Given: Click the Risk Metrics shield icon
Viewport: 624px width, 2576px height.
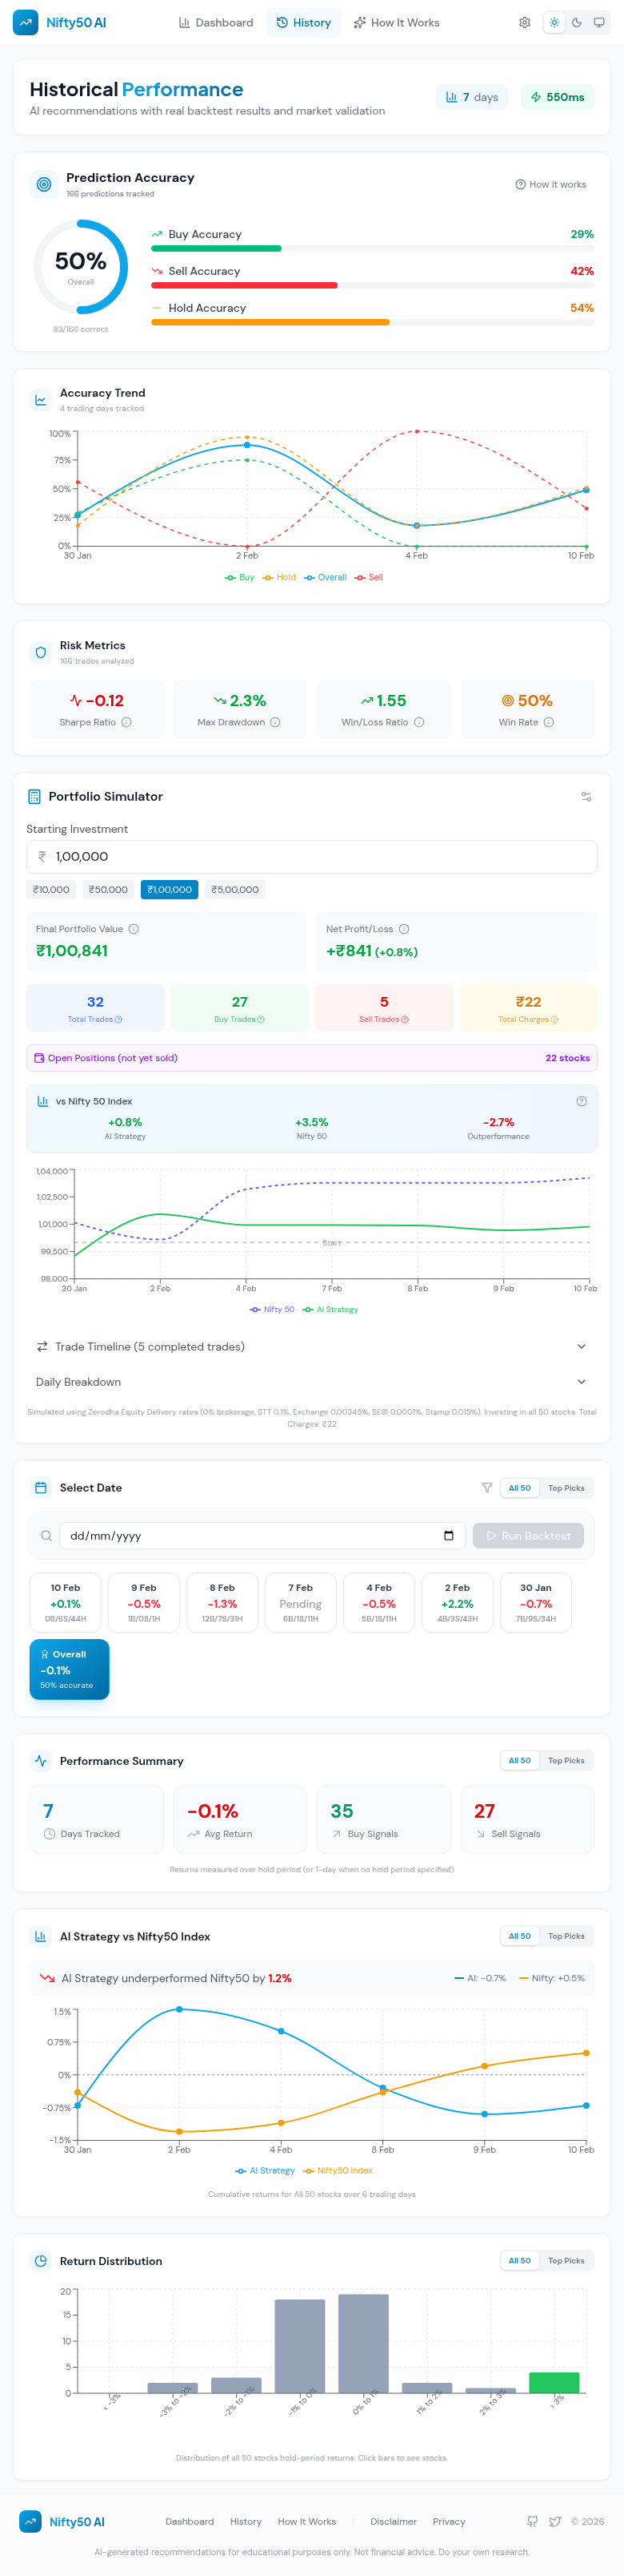Looking at the screenshot, I should click(41, 652).
